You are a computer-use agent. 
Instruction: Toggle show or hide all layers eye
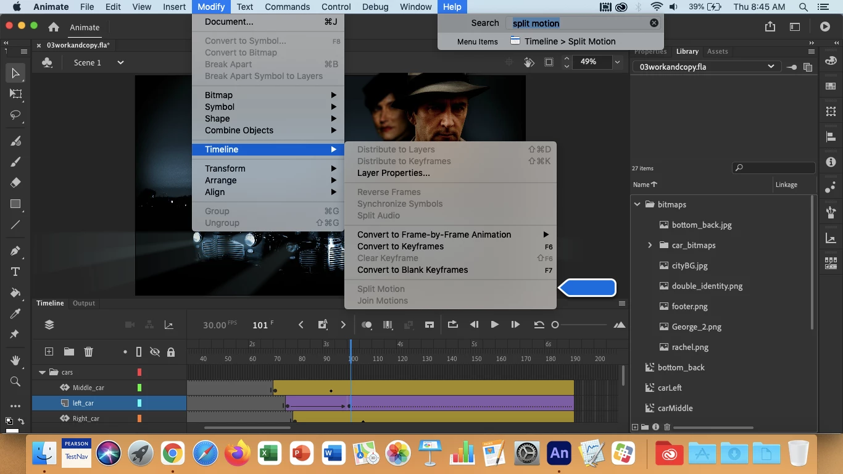[154, 352]
